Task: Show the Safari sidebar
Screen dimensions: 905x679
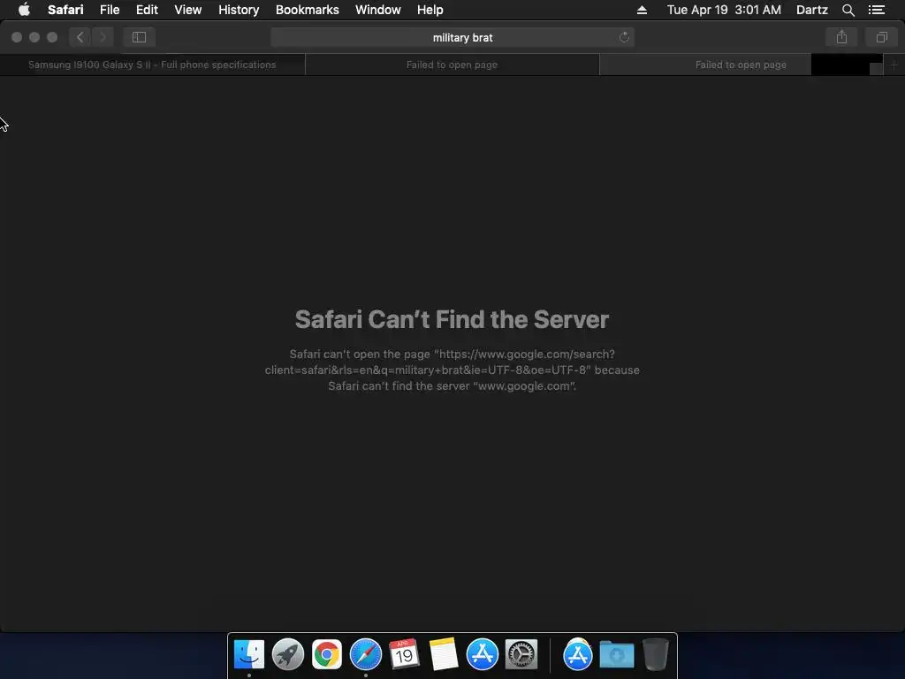Action: coord(139,37)
